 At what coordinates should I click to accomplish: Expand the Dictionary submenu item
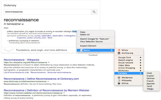click(129, 70)
